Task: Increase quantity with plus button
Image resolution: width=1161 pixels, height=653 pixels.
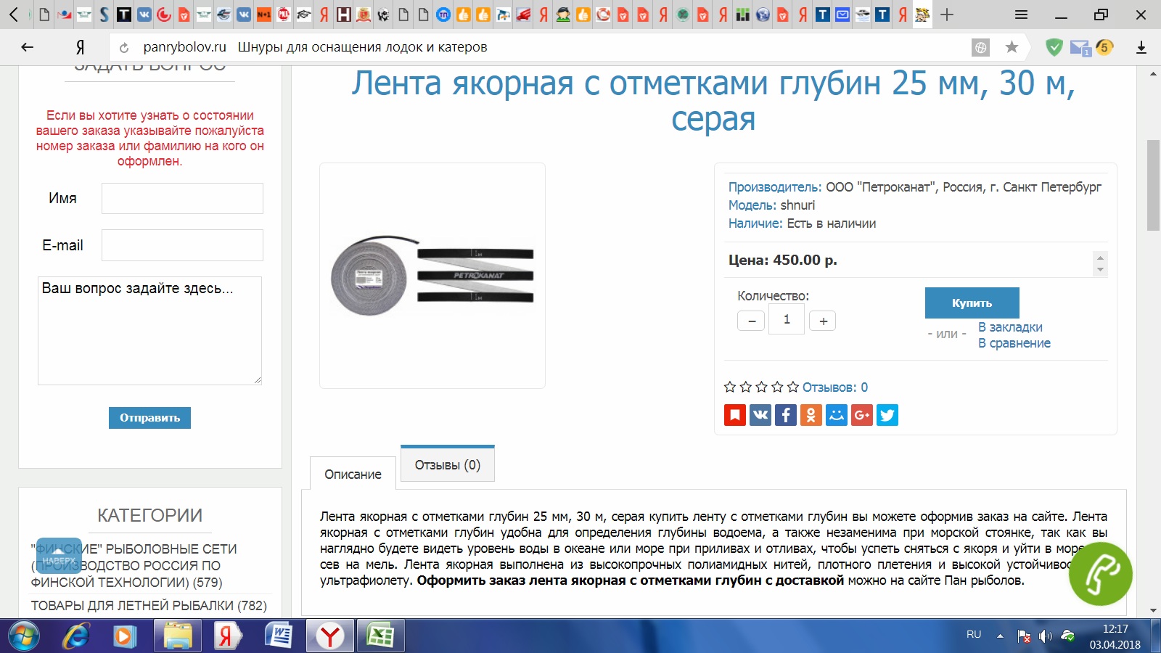Action: [823, 321]
